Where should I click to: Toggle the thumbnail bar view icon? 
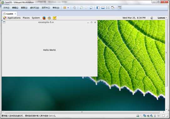pyautogui.click(x=103, y=8)
